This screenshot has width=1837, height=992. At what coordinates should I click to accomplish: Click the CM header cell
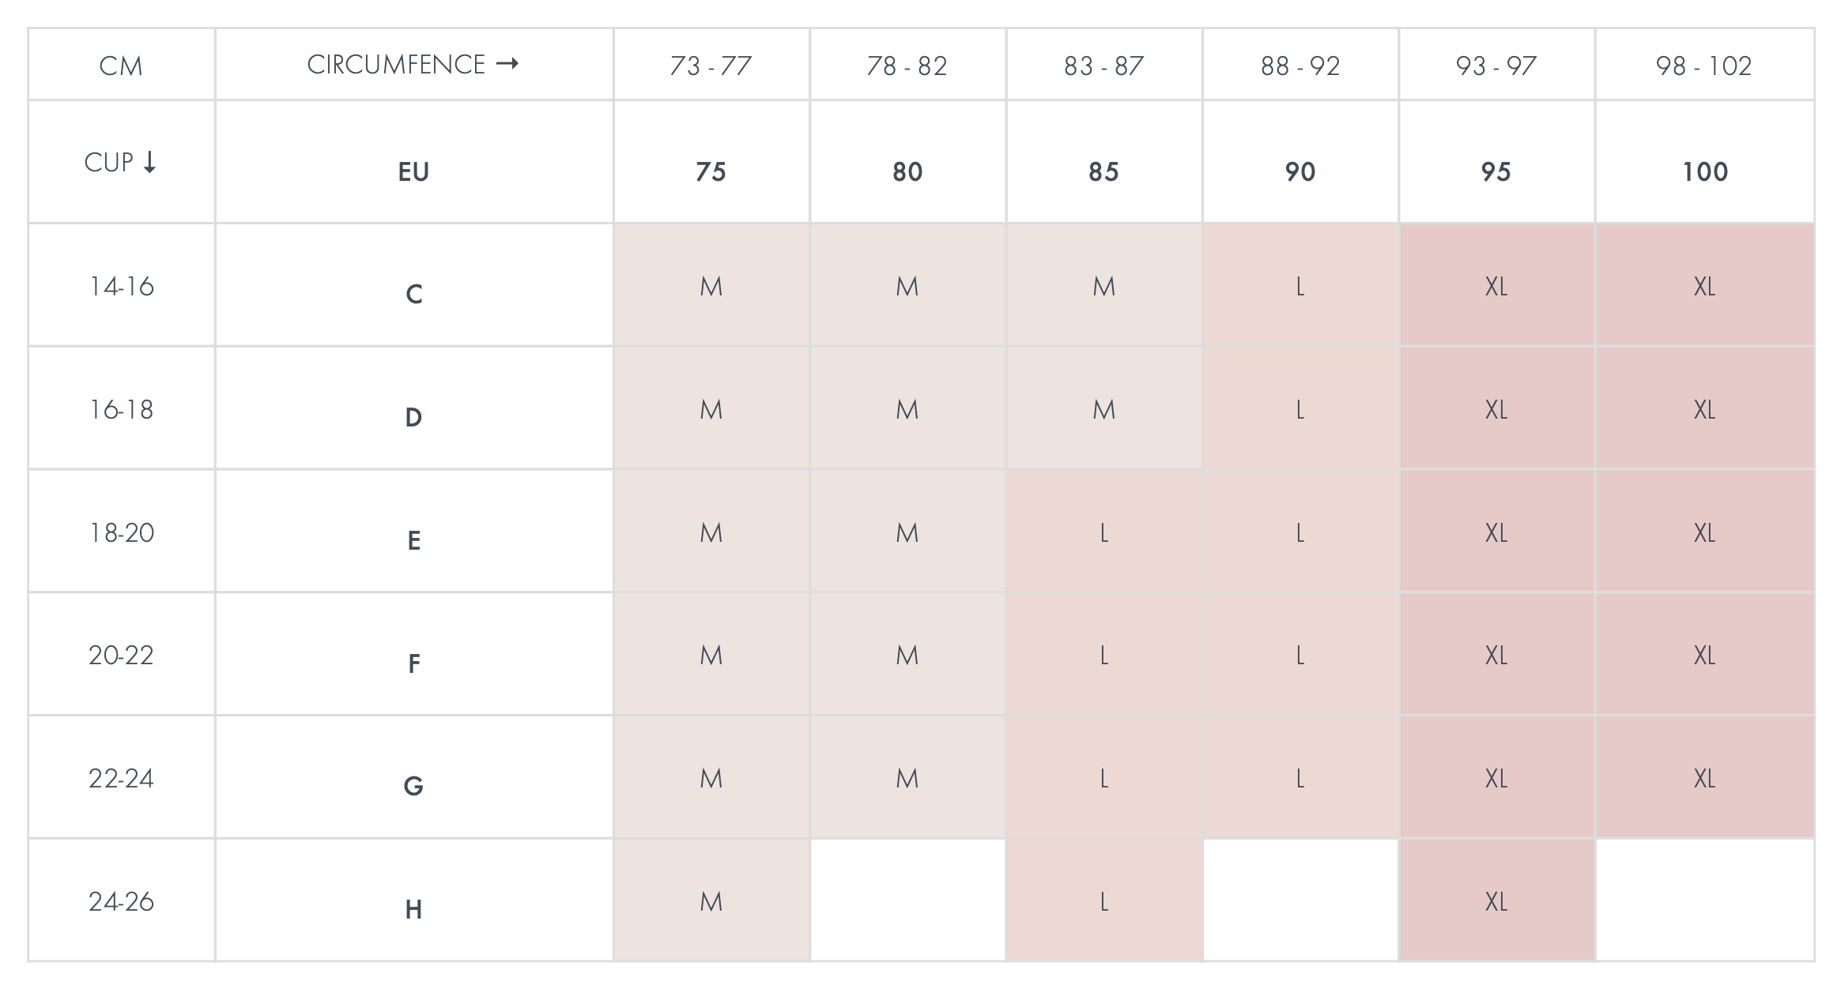tap(121, 65)
